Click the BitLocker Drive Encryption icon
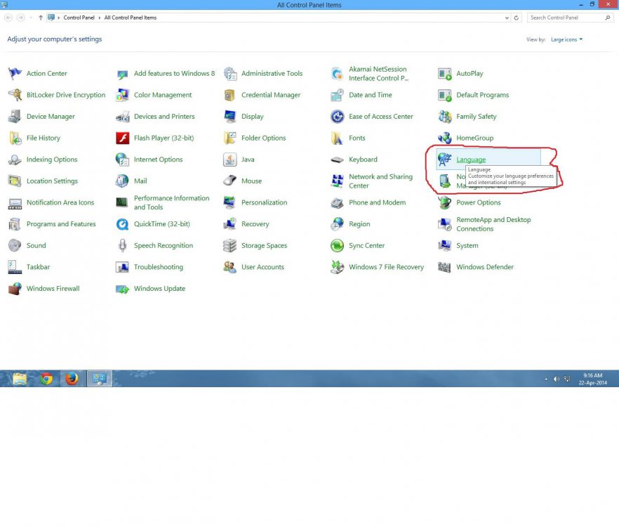 [x=15, y=95]
